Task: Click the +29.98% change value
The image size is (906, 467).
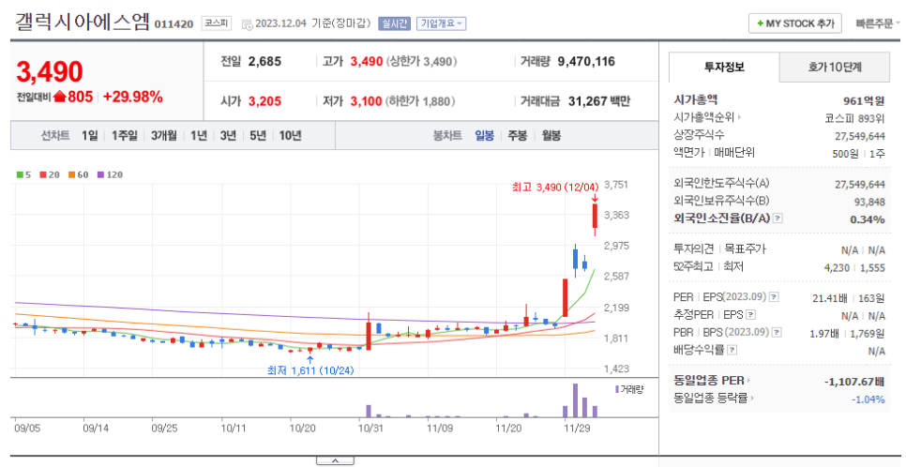Action: 133,97
